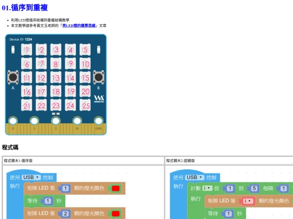Image resolution: width=293 pixels, height=219 pixels.
Task: Click LED number 23 on the board
Action: 56,105
